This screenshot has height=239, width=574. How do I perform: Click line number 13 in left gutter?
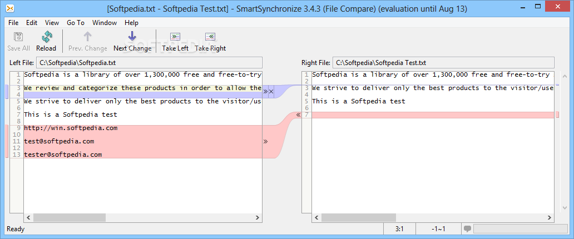[x=17, y=155]
